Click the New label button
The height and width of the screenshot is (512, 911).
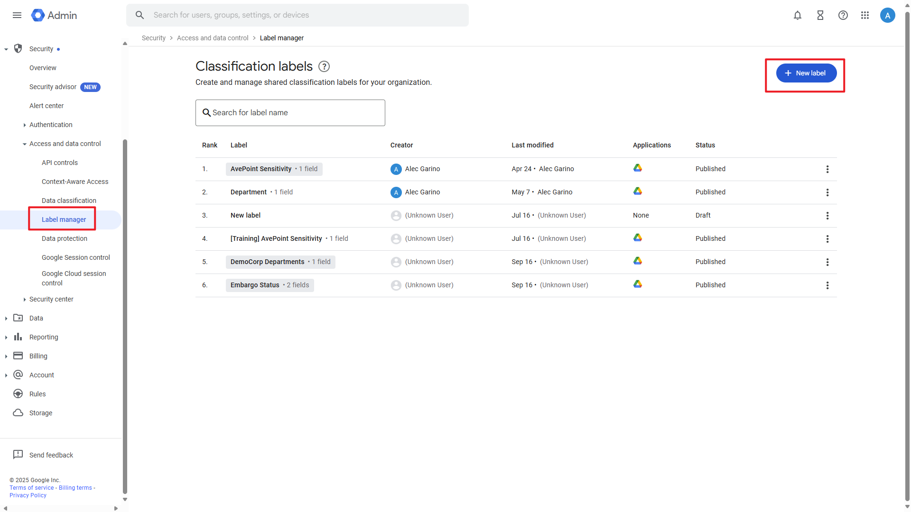pos(806,73)
